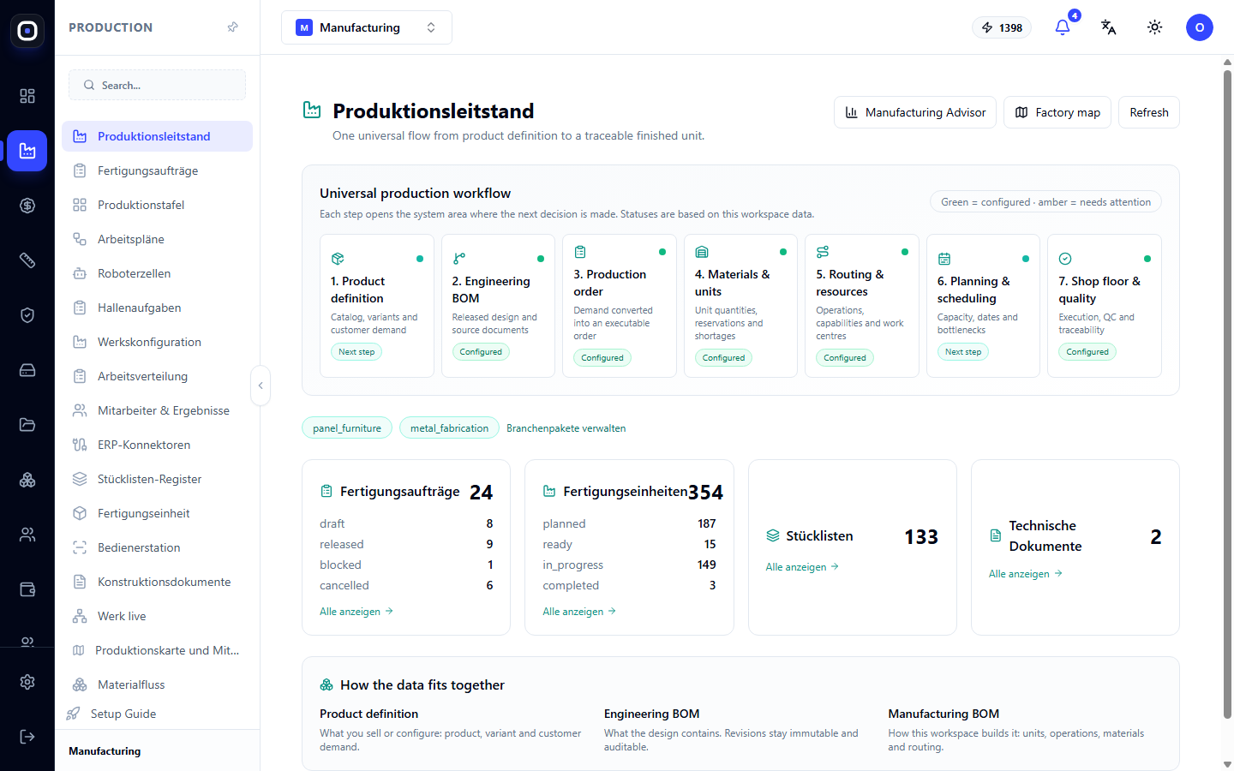Click the Manufacturing Advisor button
This screenshot has height=771, width=1234.
pos(915,112)
